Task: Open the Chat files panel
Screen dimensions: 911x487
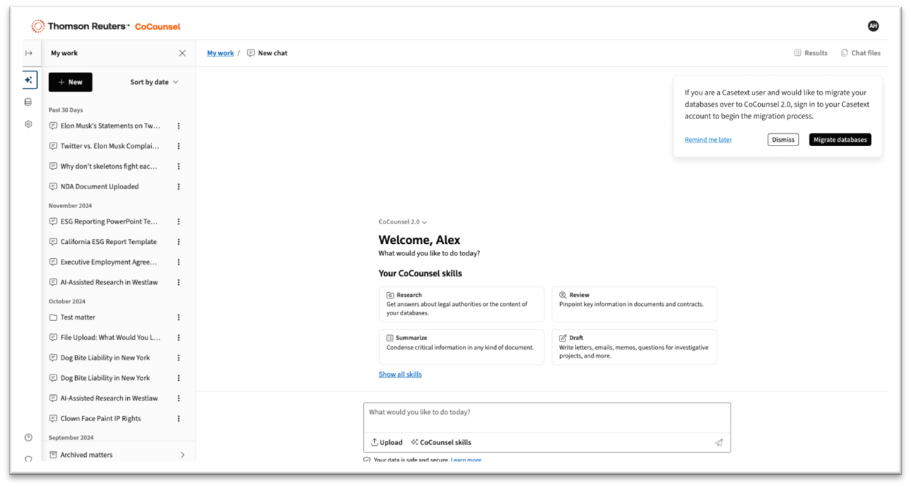Action: click(x=861, y=53)
